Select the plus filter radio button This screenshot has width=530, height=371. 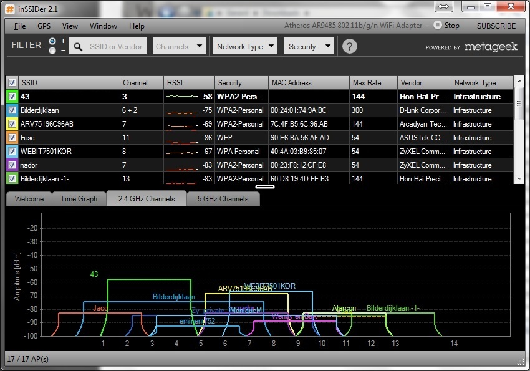(x=52, y=41)
